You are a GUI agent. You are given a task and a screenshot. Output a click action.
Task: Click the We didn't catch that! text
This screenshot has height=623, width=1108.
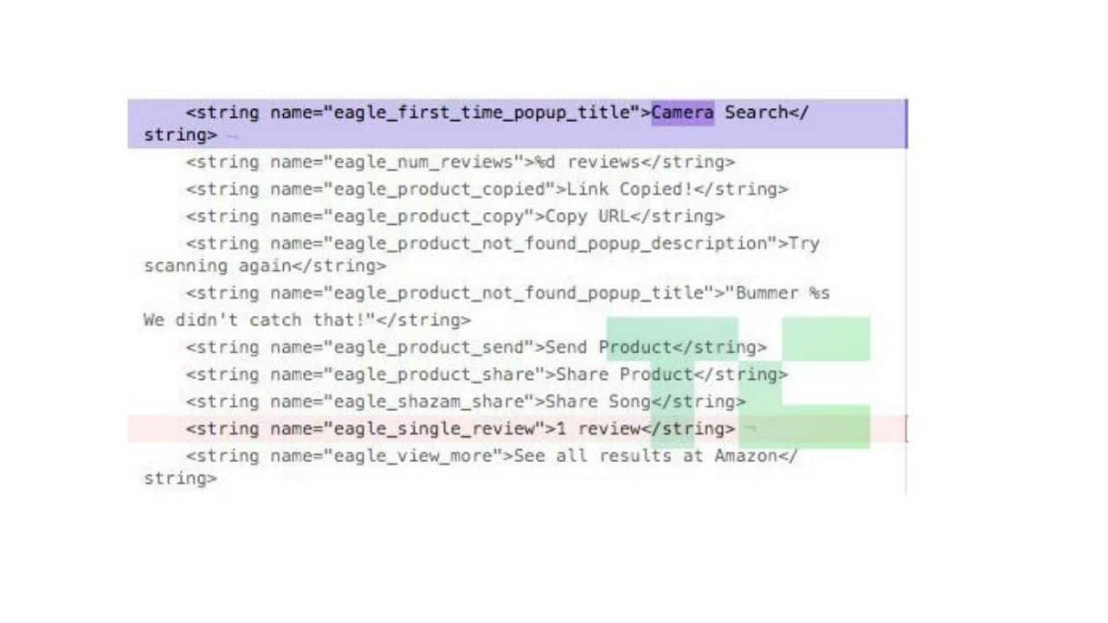tap(259, 321)
